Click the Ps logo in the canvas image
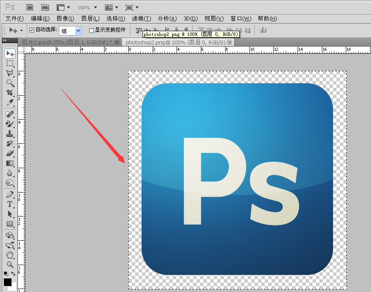 238,179
